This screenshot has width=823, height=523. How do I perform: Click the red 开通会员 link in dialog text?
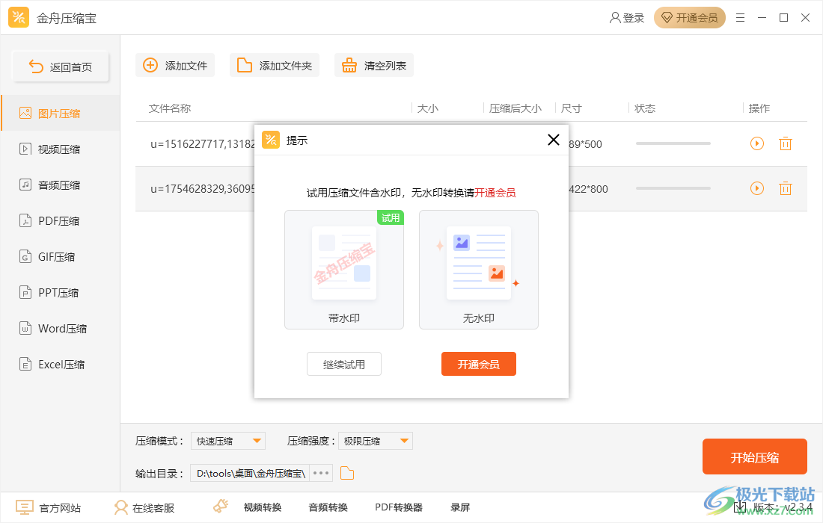click(x=495, y=193)
